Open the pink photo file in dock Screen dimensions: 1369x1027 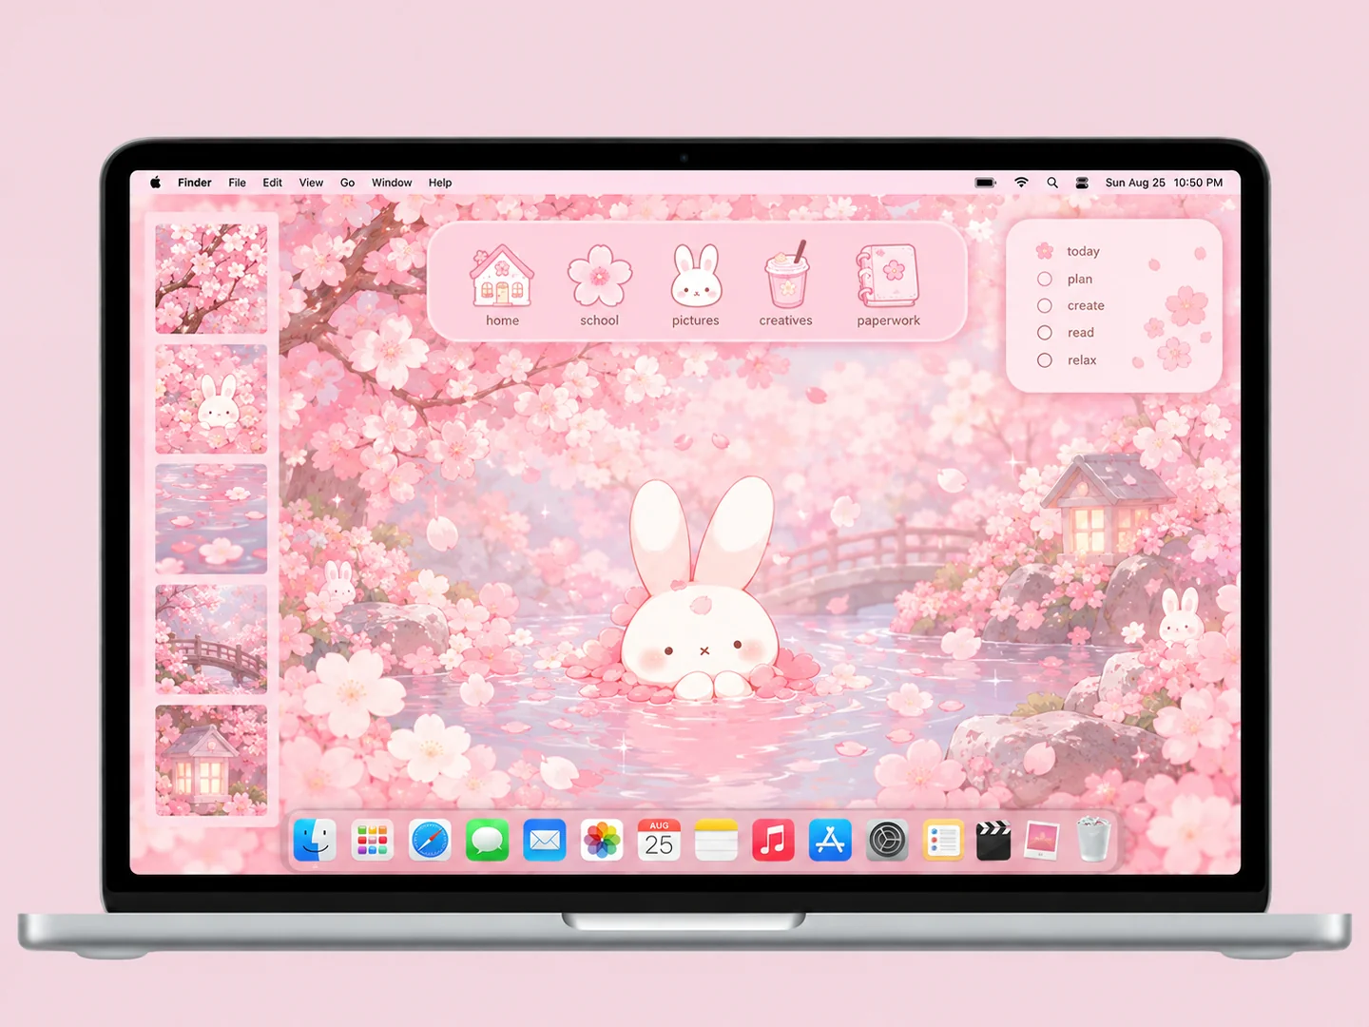click(x=1042, y=841)
